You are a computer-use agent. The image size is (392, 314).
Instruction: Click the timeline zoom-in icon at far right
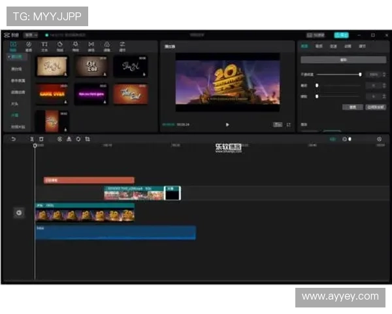pyautogui.click(x=379, y=139)
